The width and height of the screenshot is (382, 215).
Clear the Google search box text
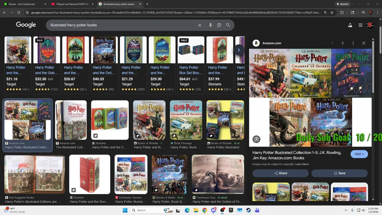pos(200,25)
